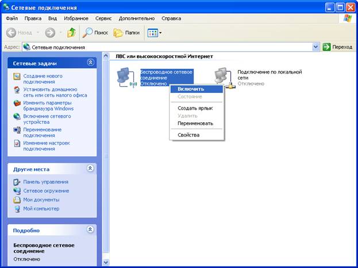Click the Сетевое окружение link

(46, 191)
